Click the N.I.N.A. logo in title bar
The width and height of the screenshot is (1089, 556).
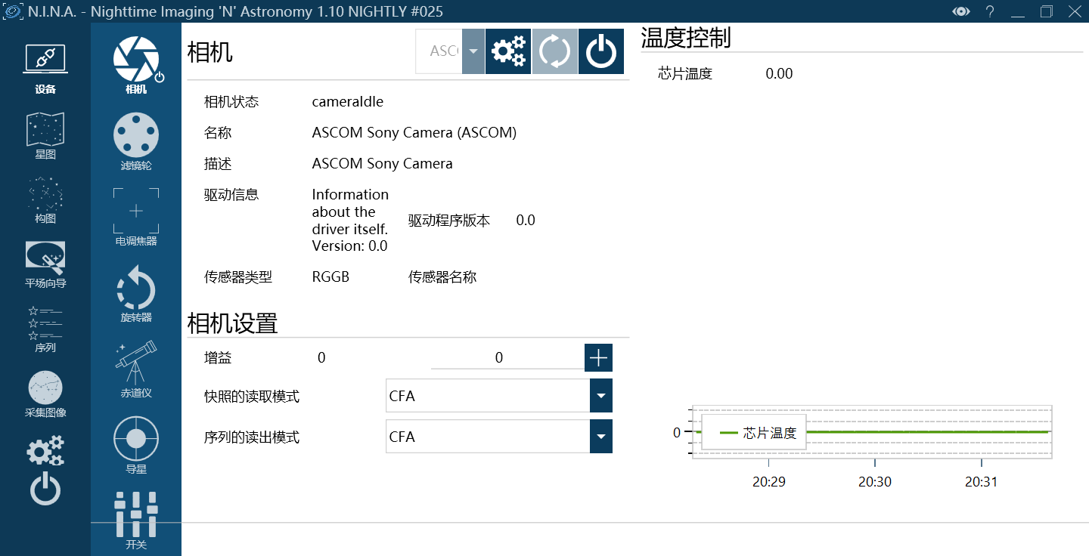13,11
